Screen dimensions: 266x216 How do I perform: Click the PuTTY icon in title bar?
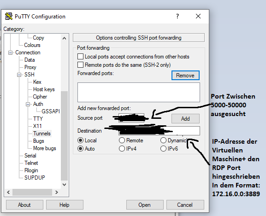(8, 16)
